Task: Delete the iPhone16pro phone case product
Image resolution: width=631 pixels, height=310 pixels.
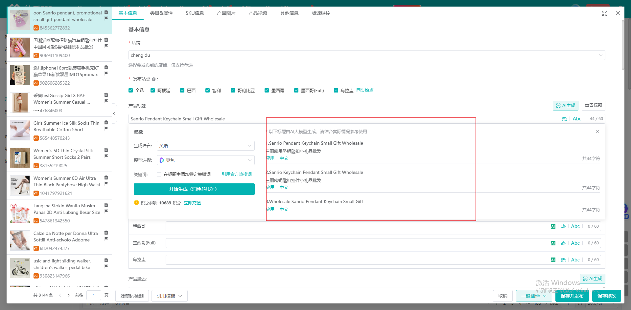Action: pos(106,67)
